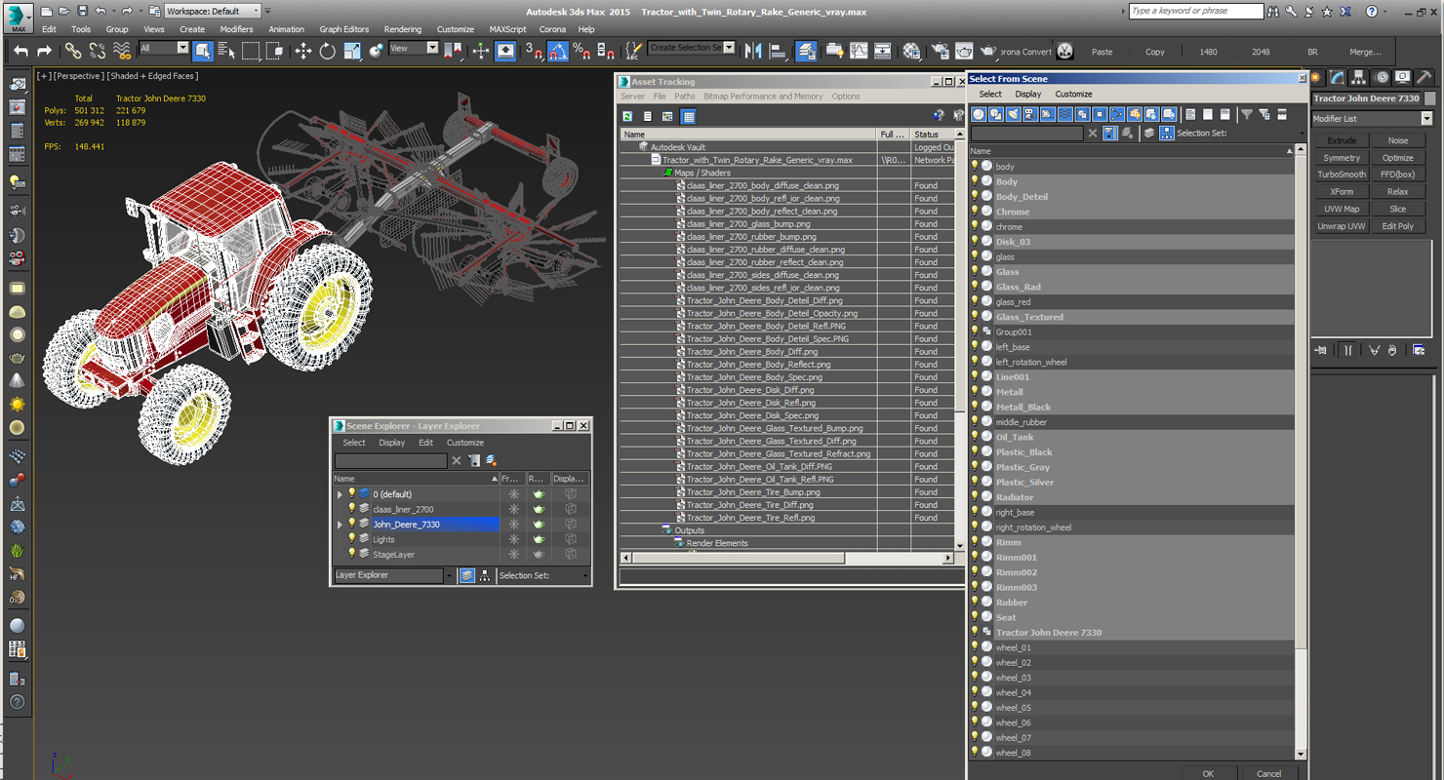Open the Modifier List dropdown
The image size is (1444, 780).
click(x=1372, y=119)
